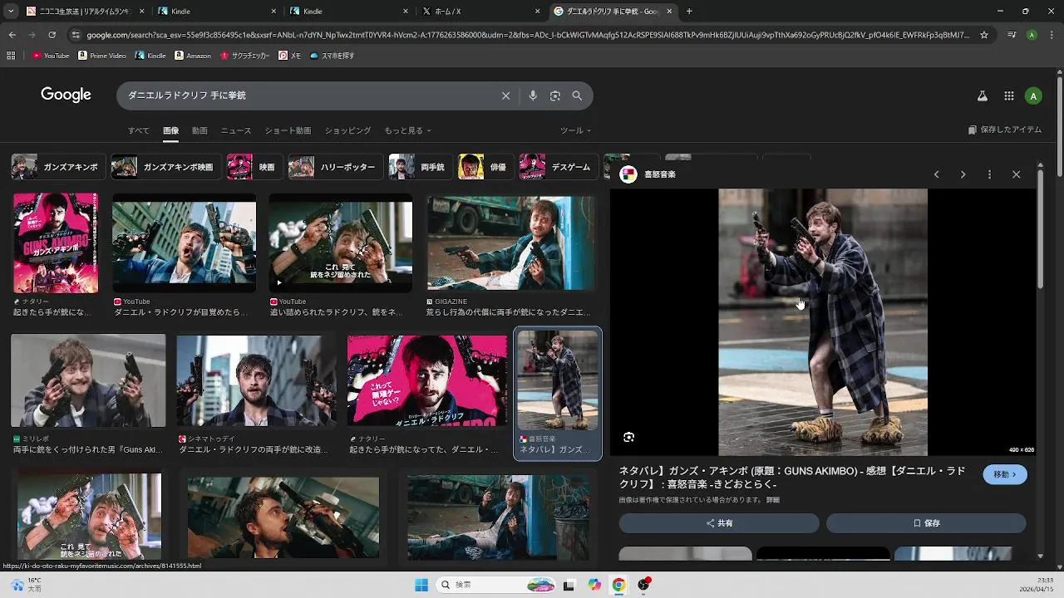Image resolution: width=1064 pixels, height=598 pixels.
Task: Switch to 動画 results tab
Action: point(199,130)
